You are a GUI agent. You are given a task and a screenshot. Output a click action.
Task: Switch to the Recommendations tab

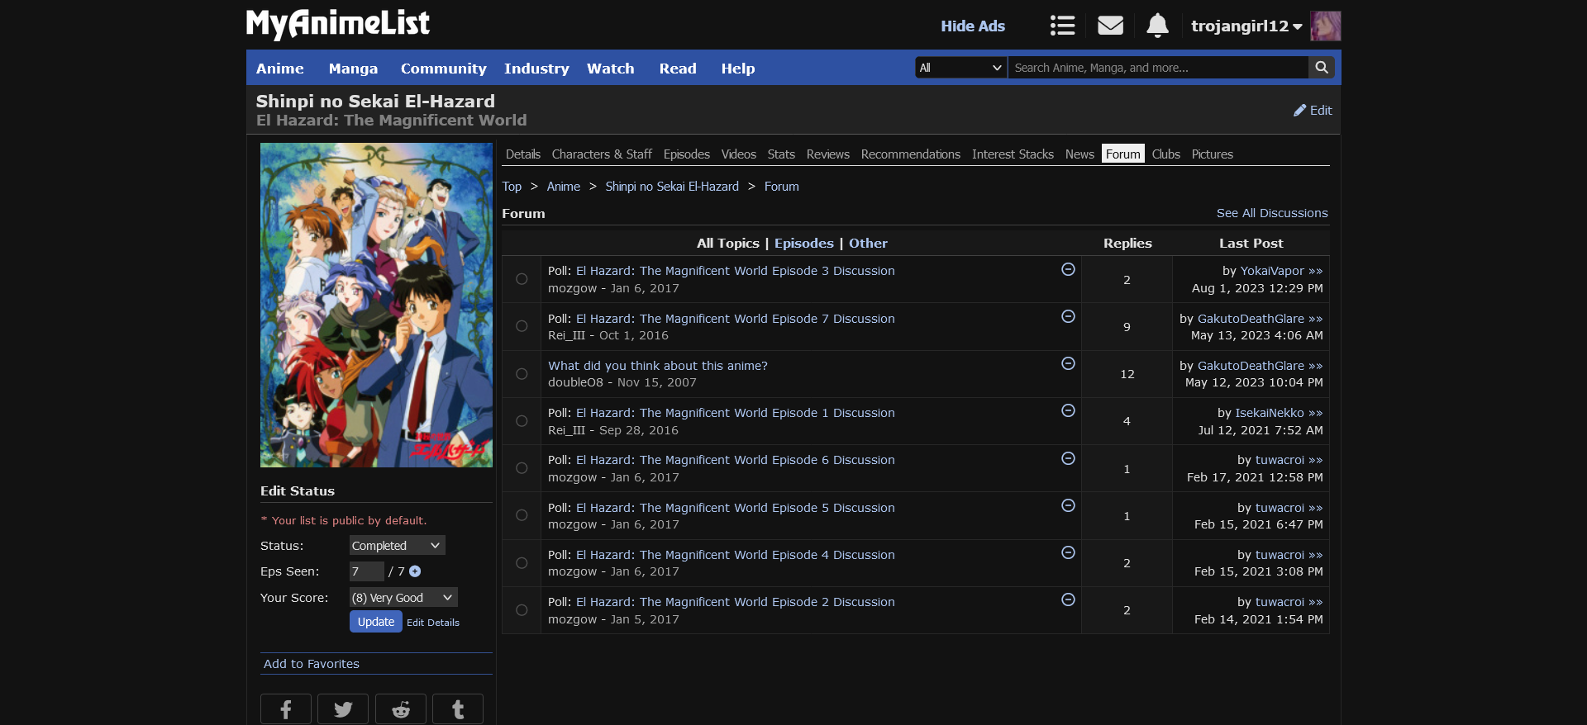pos(911,154)
